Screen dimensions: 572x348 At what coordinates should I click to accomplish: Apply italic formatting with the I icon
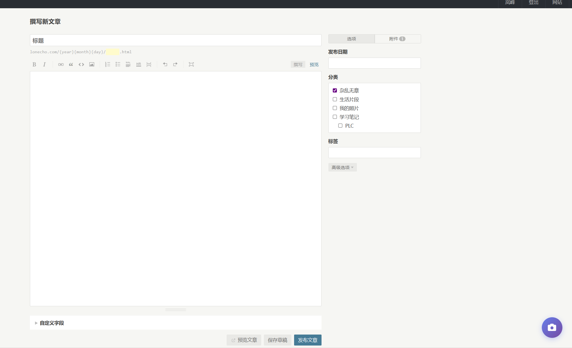(x=44, y=64)
